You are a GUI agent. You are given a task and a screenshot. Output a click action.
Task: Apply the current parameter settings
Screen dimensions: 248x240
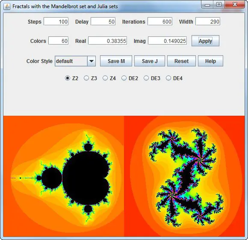(205, 41)
